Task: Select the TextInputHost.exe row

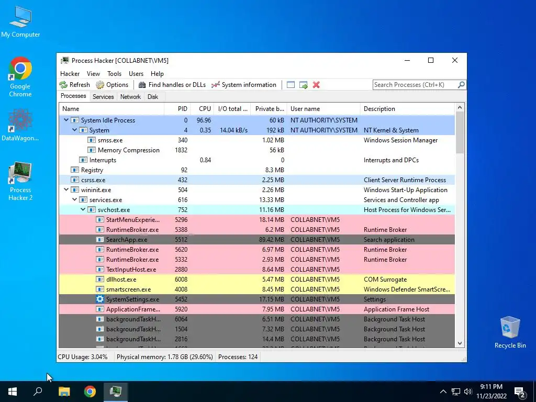Action: (257, 270)
